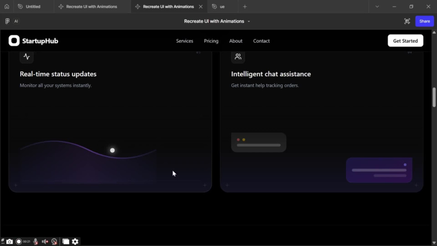Take a snapshot with recorder camera icon
The image size is (437, 246).
point(10,242)
